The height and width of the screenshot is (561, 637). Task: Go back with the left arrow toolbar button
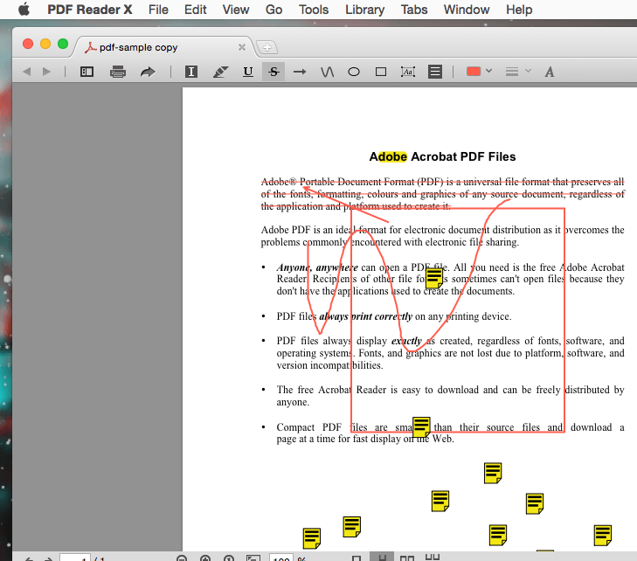pyautogui.click(x=27, y=72)
